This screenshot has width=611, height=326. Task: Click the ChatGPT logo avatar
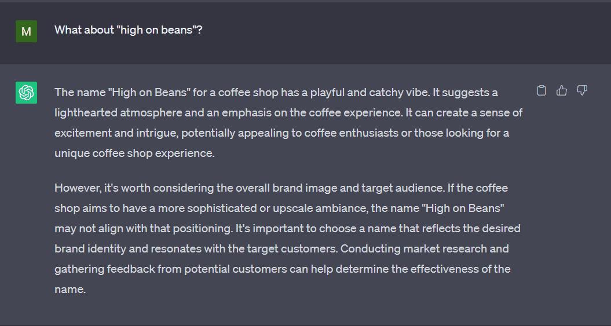click(26, 93)
